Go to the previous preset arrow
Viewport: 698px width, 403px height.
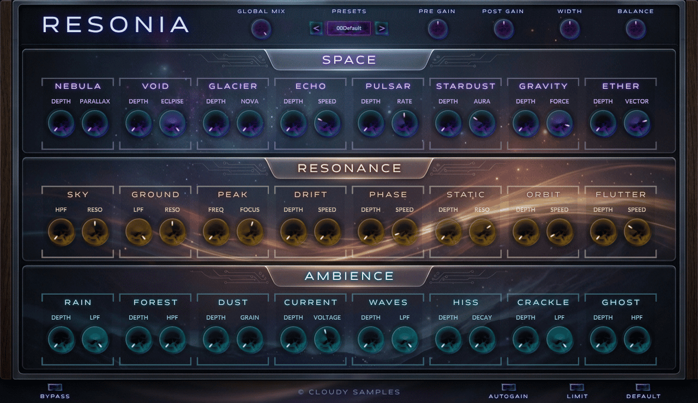[316, 28]
